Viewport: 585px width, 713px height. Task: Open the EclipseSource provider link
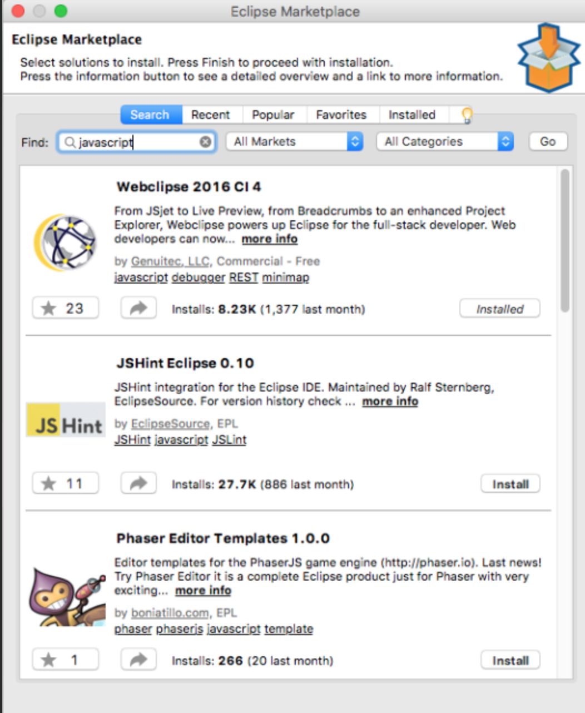click(170, 424)
